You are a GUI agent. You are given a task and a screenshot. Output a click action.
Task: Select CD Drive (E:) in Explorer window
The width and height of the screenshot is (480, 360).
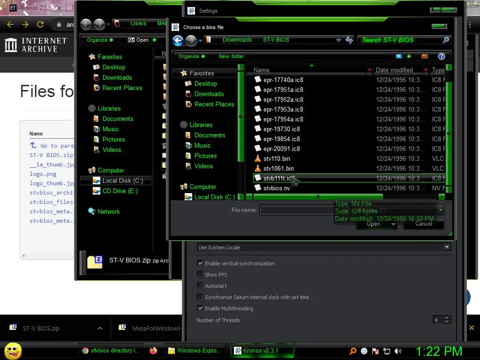[x=120, y=191]
